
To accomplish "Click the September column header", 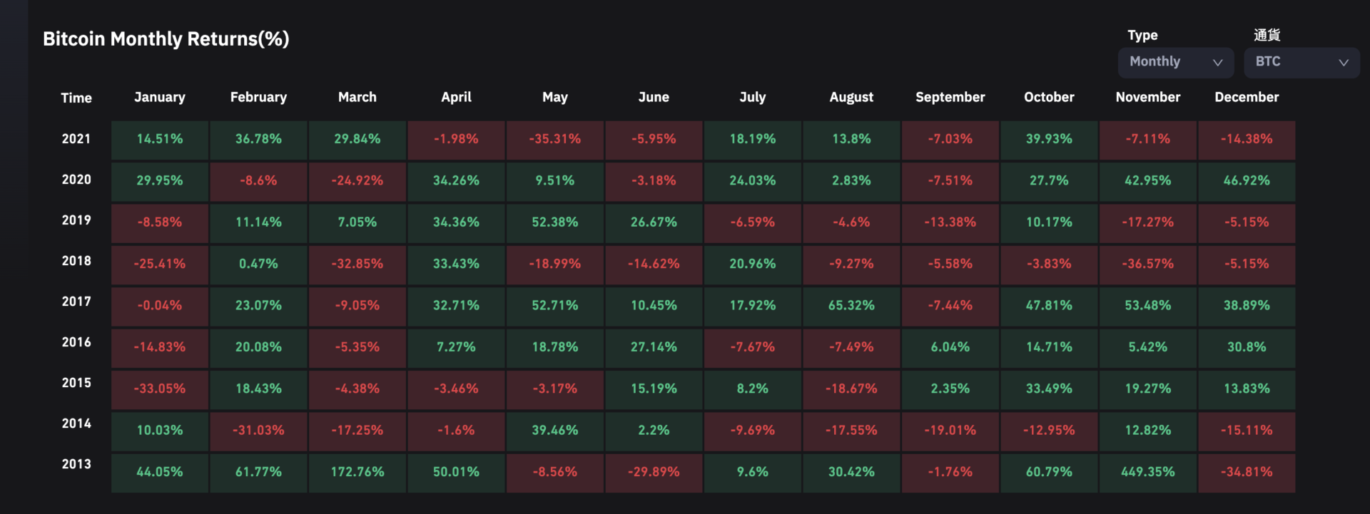I will tap(950, 97).
